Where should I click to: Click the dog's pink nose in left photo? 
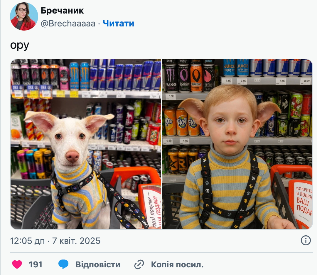[72, 156]
